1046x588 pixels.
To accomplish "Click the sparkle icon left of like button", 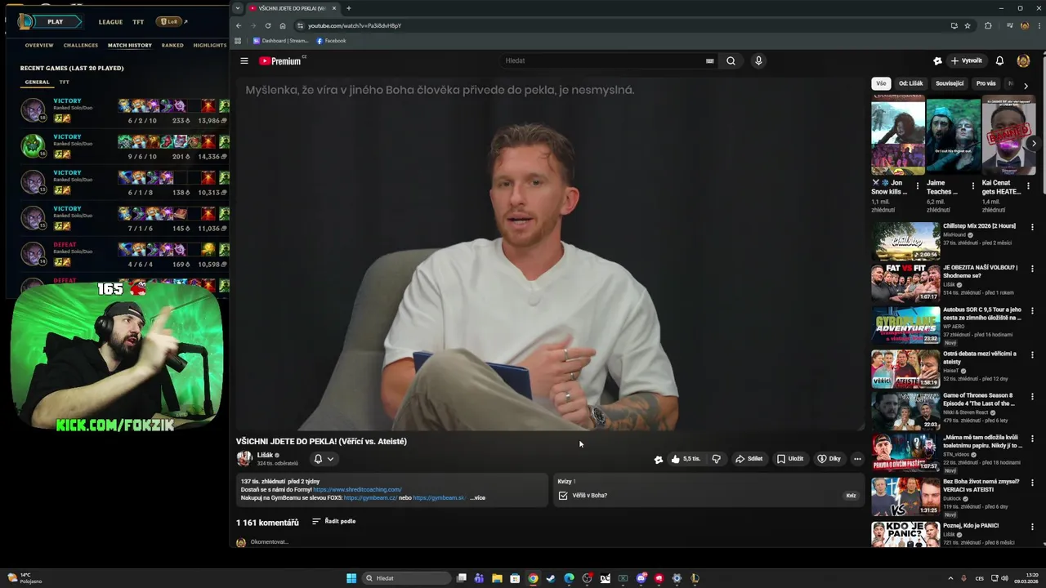I will (658, 459).
